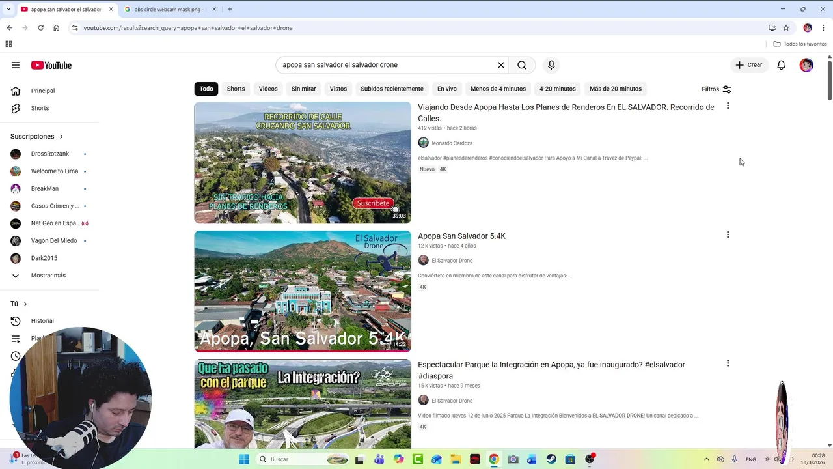Screen dimensions: 833x469
Task: Open Windows Start menu
Action: click(x=244, y=459)
